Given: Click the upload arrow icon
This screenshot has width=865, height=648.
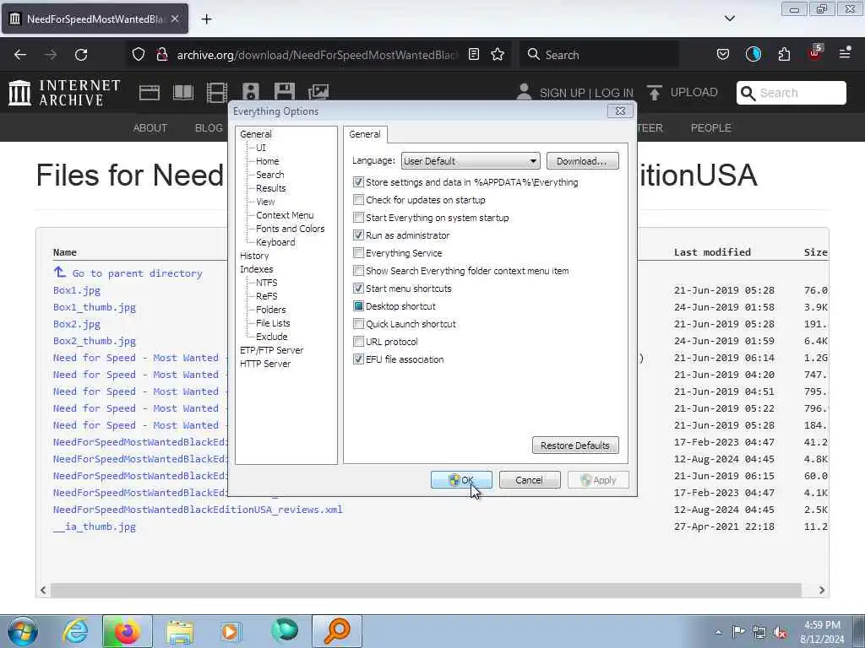Looking at the screenshot, I should (x=655, y=93).
